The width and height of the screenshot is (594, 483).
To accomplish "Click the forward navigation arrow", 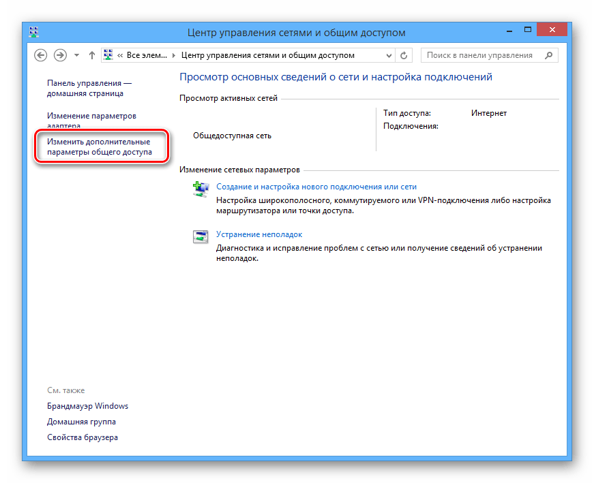I will pos(60,55).
